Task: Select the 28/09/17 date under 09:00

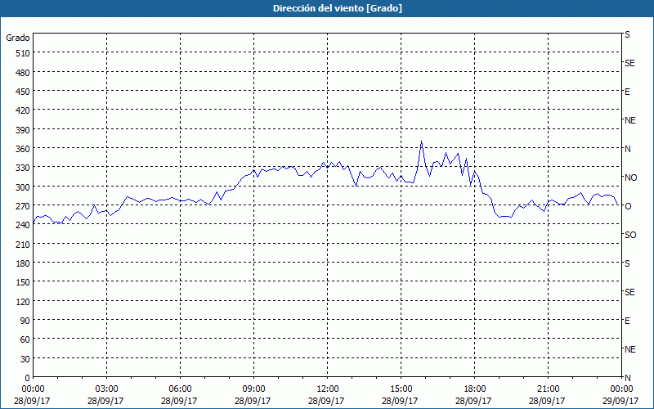Action: coord(253,401)
